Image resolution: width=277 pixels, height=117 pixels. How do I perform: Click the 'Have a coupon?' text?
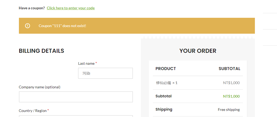tap(32, 8)
